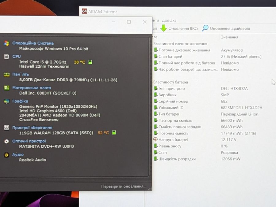Click the battery icon beside Серійний номер
The width and height of the screenshot is (276, 207).
[155, 101]
